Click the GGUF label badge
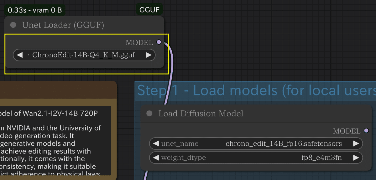The width and height of the screenshot is (376, 180). [149, 9]
